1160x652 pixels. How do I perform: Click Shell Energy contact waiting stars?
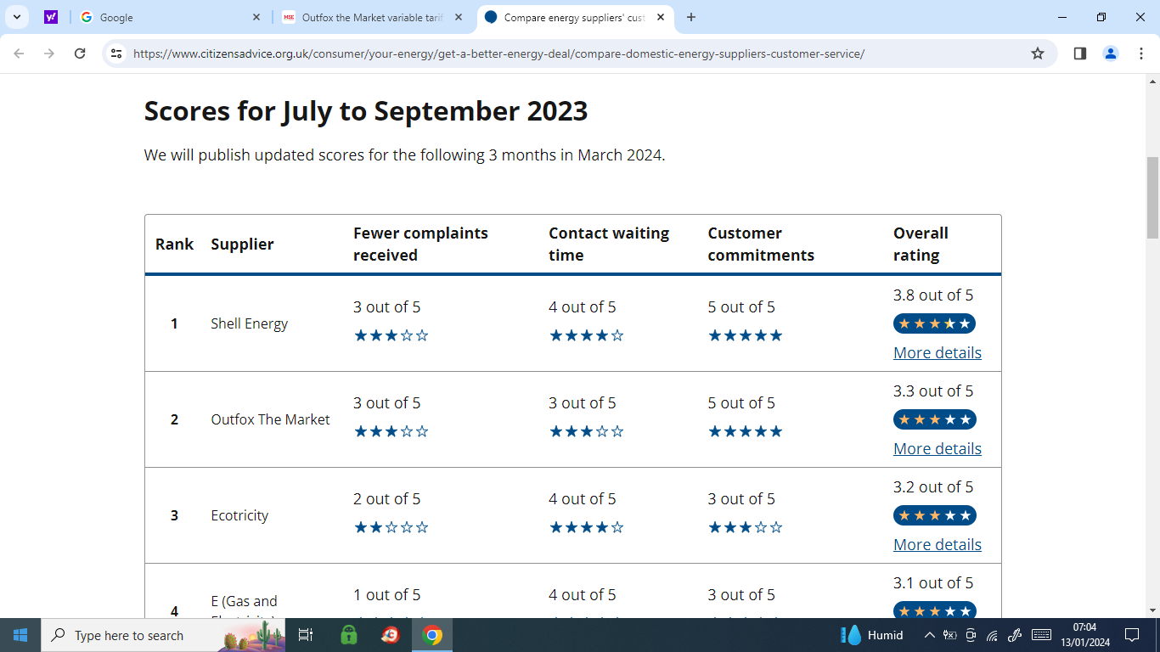[x=587, y=335]
